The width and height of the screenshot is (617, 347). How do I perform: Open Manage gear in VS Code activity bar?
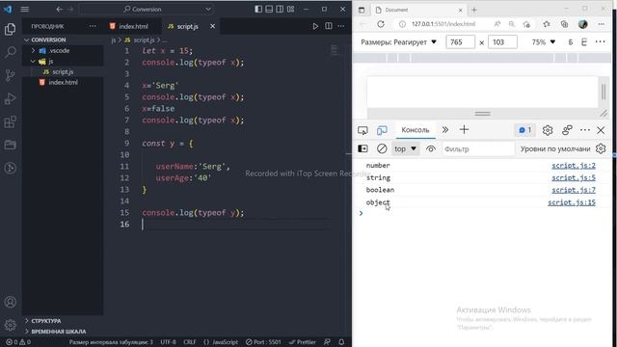coord(11,325)
